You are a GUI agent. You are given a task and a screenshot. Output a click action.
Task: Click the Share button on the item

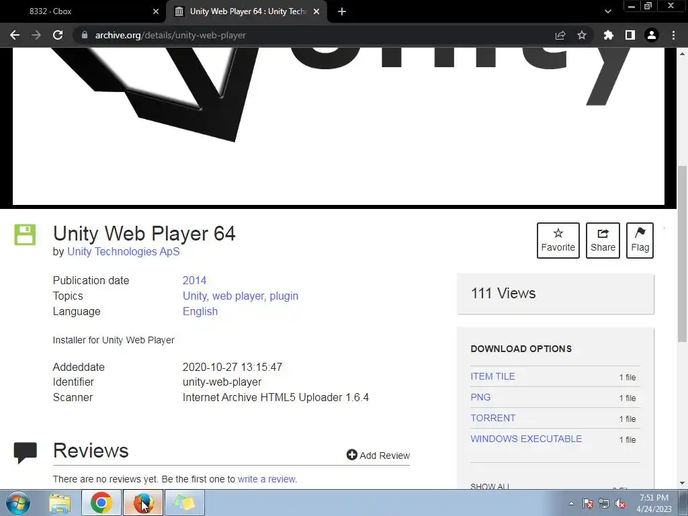(x=603, y=241)
